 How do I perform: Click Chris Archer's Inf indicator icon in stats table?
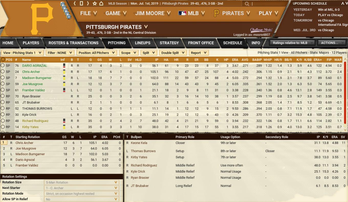pos(64,72)
